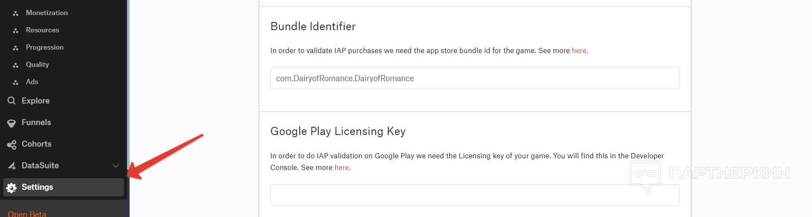The height and width of the screenshot is (217, 812).
Task: Click the dots icon beside Ads
Action: coord(16,82)
